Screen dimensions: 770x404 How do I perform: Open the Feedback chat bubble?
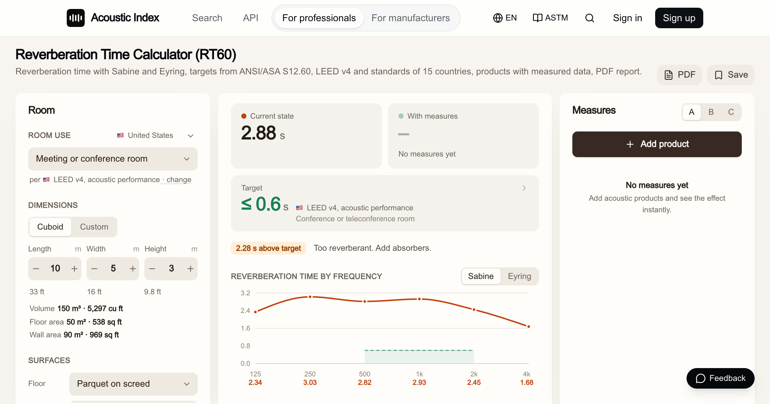[x=720, y=378]
